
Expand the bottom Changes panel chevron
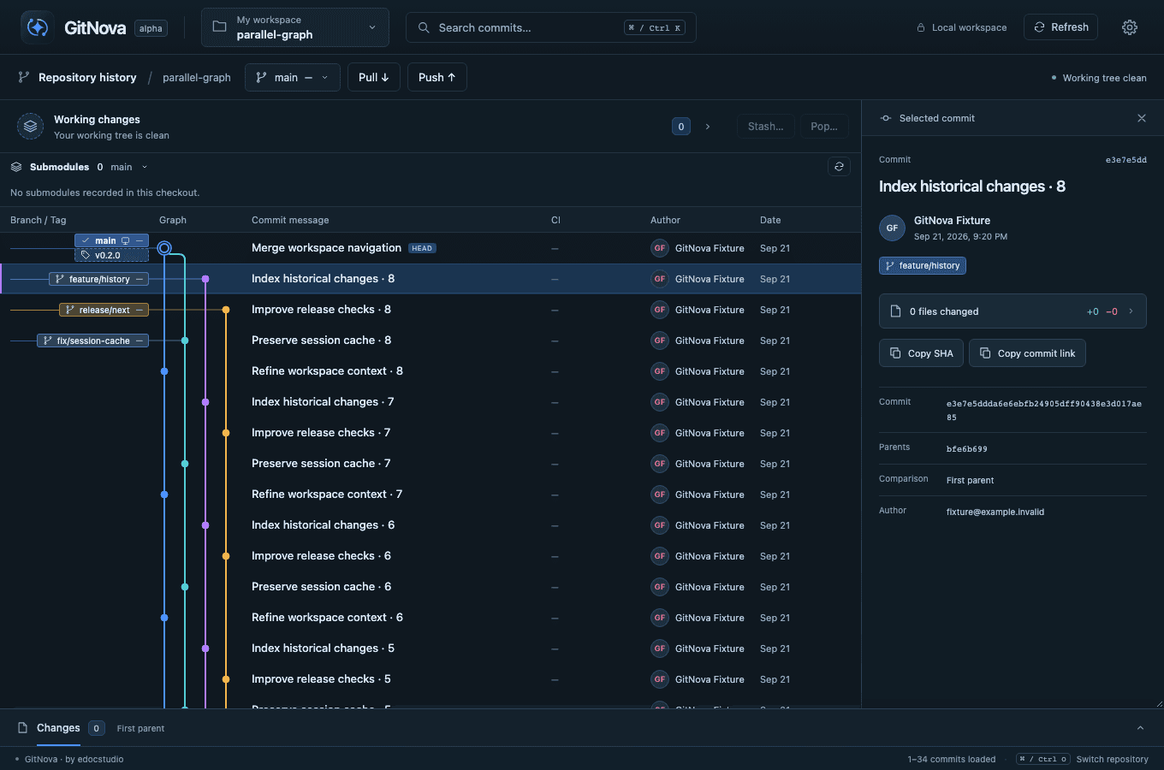1140,728
